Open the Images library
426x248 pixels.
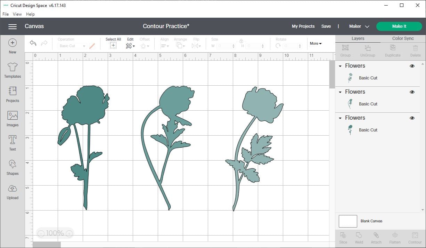click(x=13, y=119)
